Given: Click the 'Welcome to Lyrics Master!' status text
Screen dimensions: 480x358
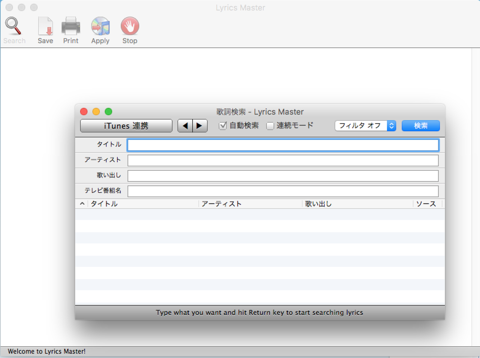Looking at the screenshot, I should pos(46,351).
